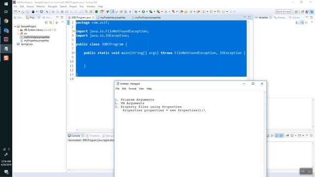Open the Notepad Edit menu
This screenshot has width=315, height=177.
[x=124, y=88]
